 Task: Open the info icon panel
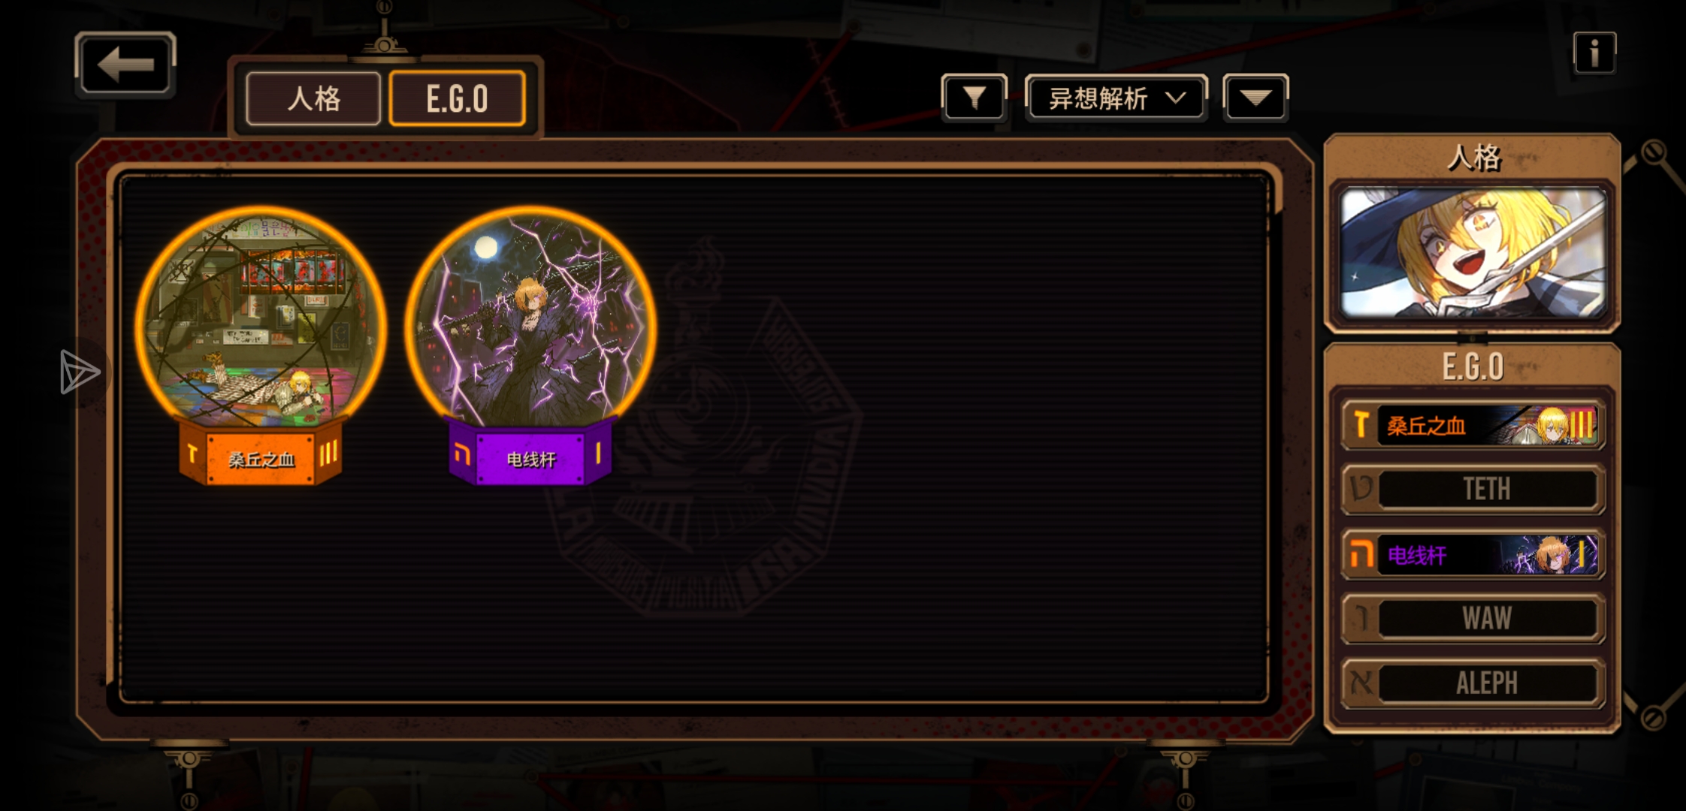pyautogui.click(x=1594, y=53)
